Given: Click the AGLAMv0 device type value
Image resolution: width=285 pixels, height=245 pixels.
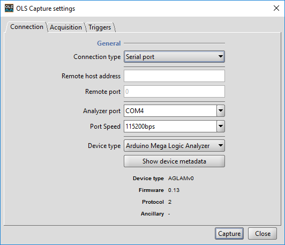Looking at the screenshot, I should pyautogui.click(x=181, y=178).
